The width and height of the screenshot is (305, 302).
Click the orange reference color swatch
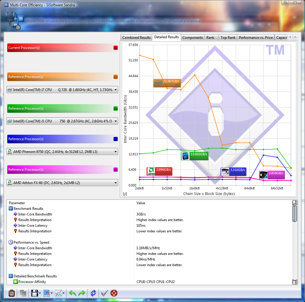(115, 77)
